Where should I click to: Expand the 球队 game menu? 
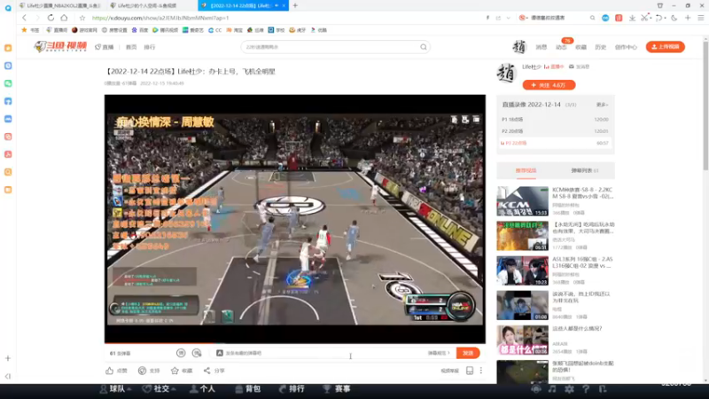pyautogui.click(x=116, y=388)
